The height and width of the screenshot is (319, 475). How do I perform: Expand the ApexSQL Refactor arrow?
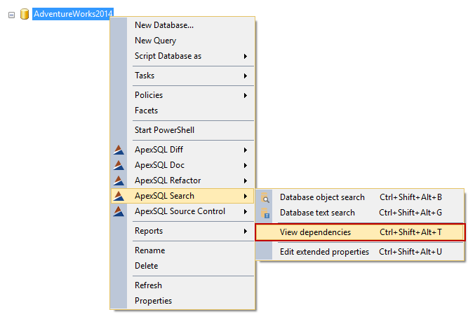coord(246,181)
